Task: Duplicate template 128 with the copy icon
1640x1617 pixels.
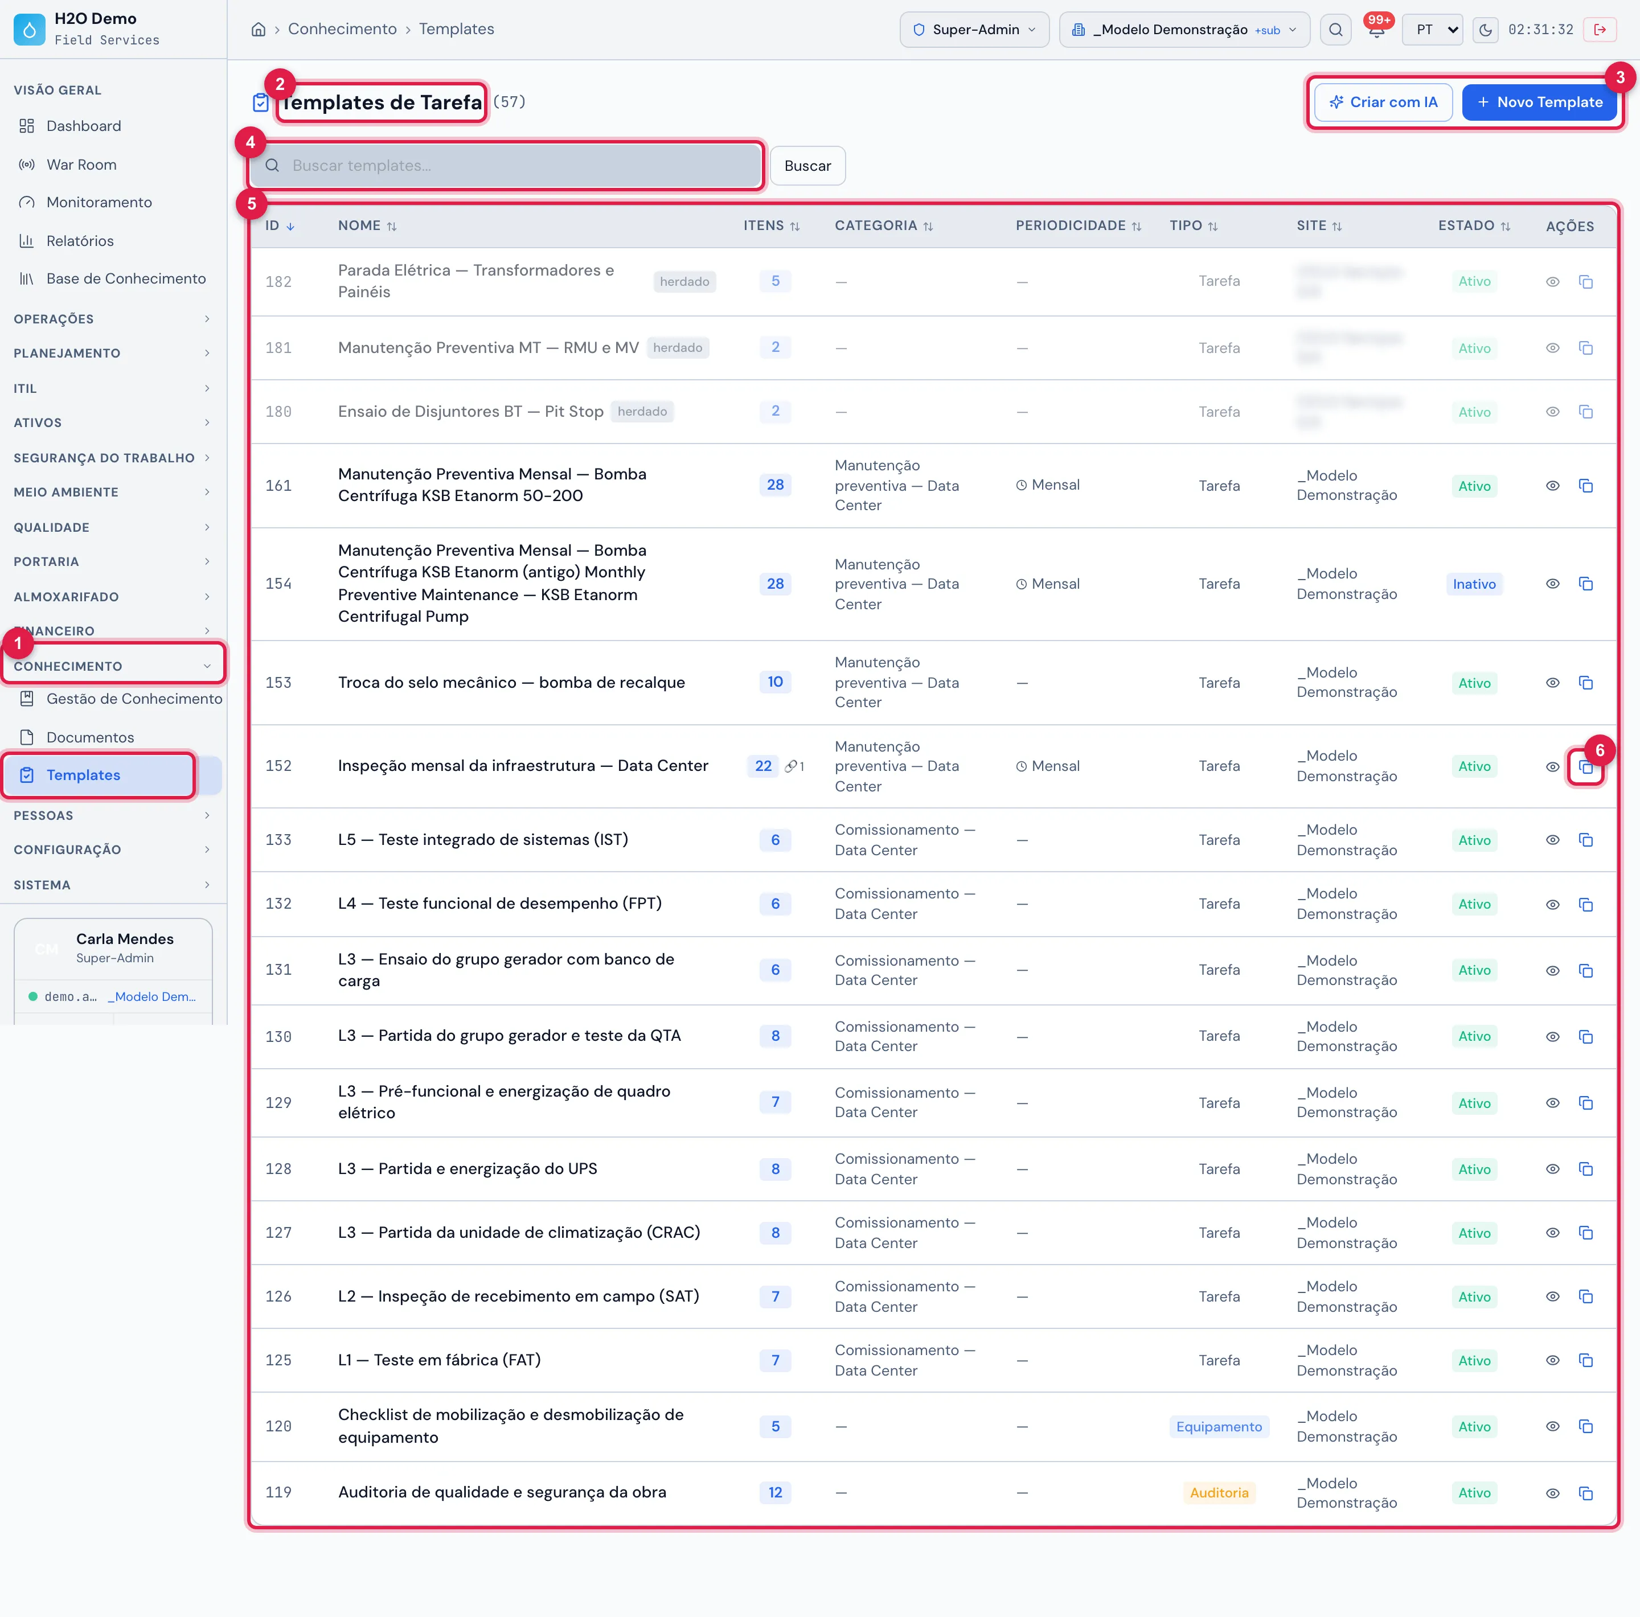Action: tap(1585, 1169)
